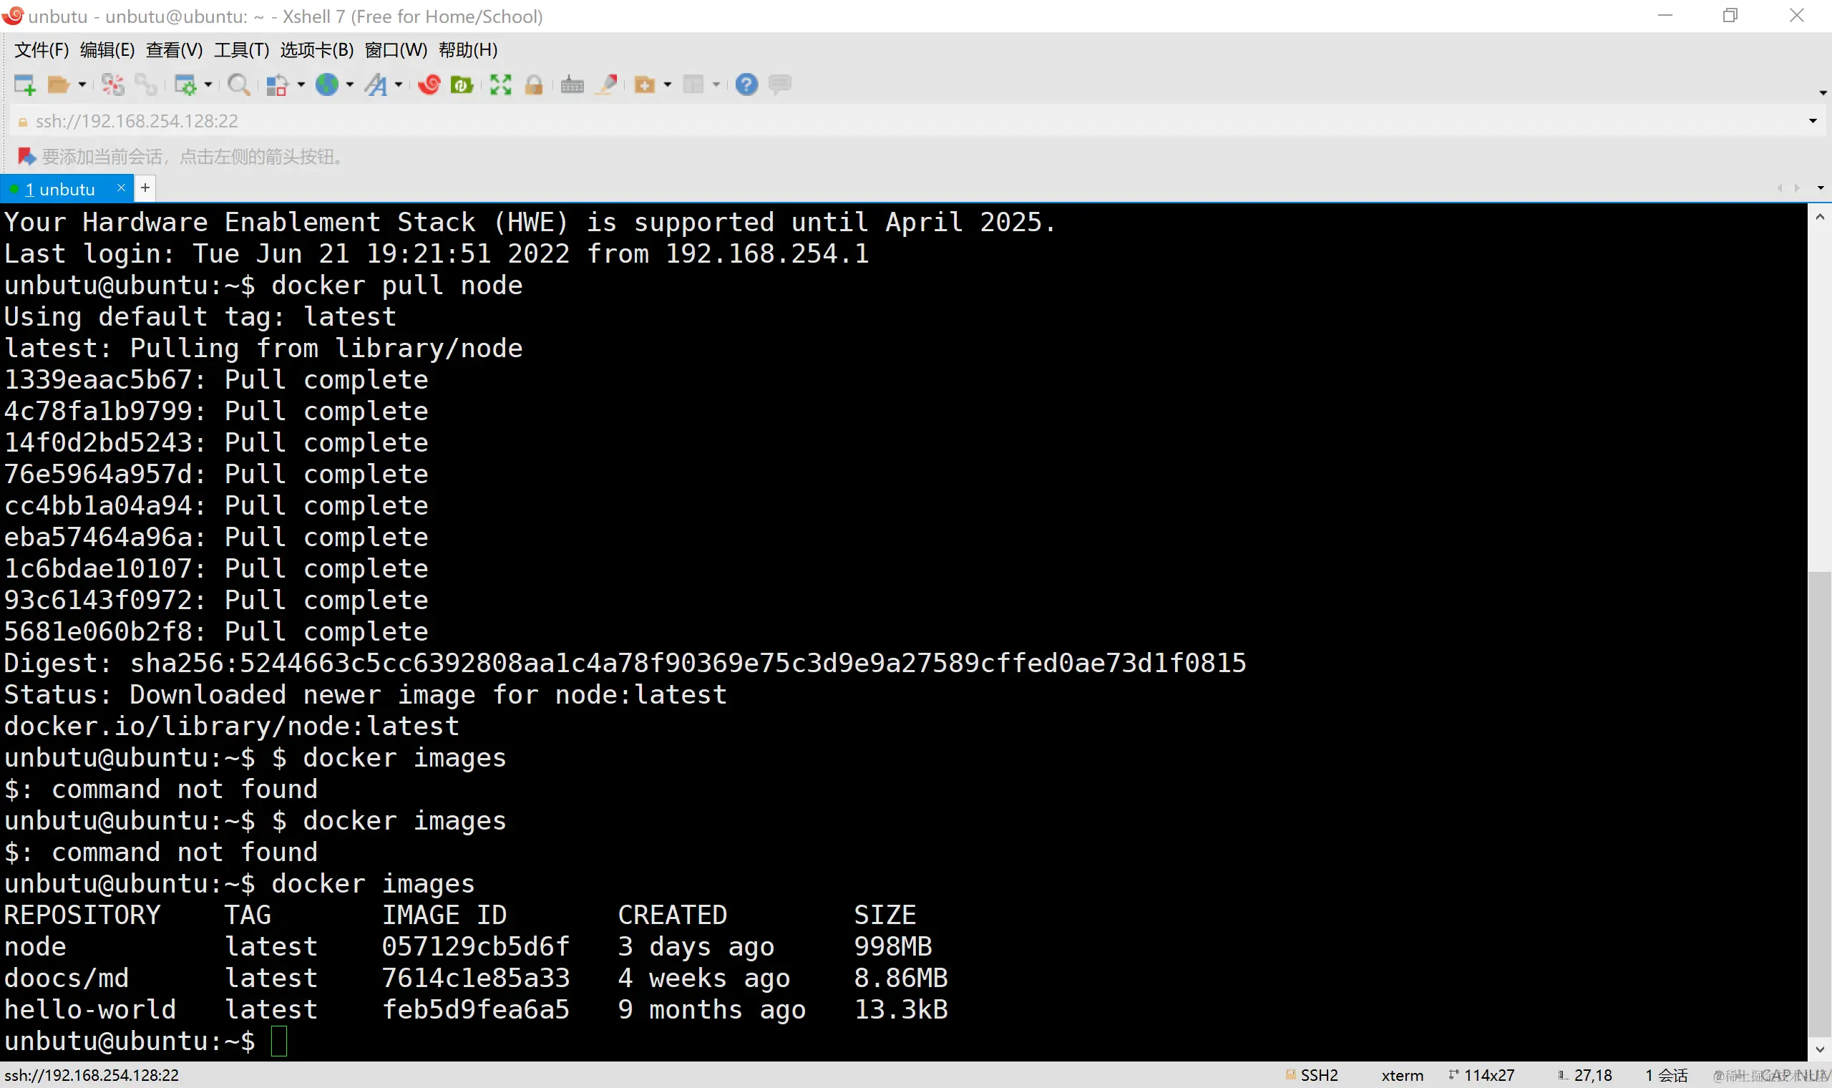
Task: Click the New Session icon
Action: click(x=24, y=85)
